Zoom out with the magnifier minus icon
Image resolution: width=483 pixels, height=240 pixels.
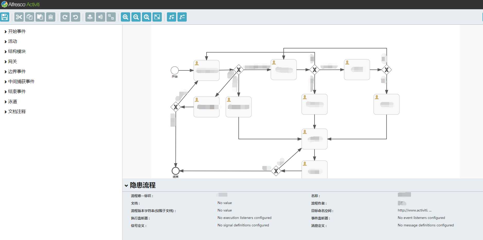tap(136, 17)
